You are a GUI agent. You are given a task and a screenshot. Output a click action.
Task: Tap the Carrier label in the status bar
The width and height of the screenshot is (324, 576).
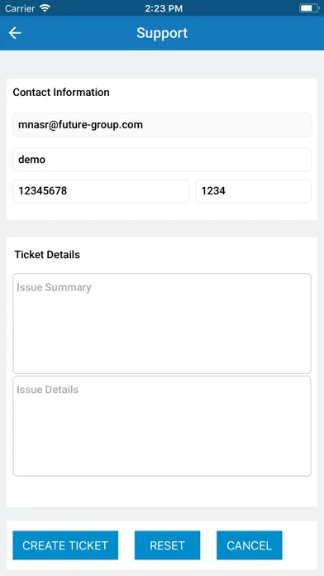point(21,8)
